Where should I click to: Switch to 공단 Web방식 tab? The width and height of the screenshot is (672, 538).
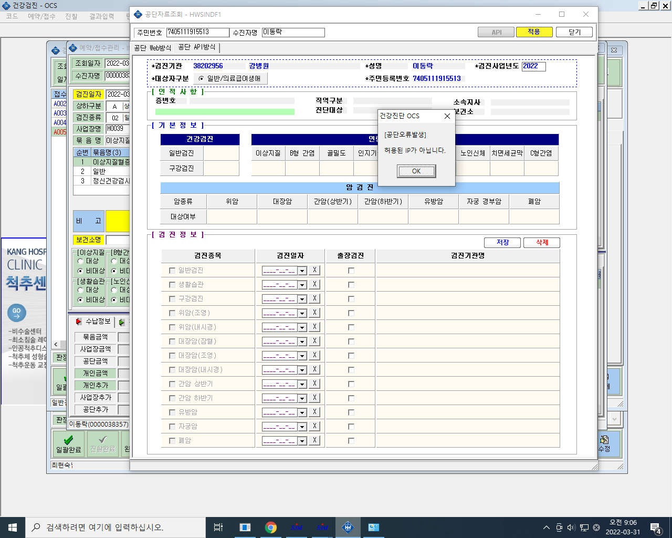pyautogui.click(x=152, y=48)
